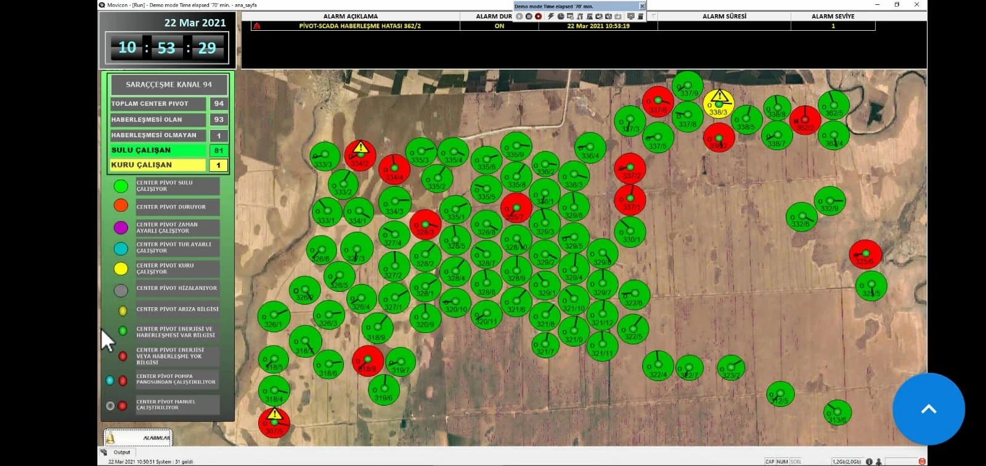Click the blue scroll-up chevron button
The image size is (986, 466).
coord(928,409)
